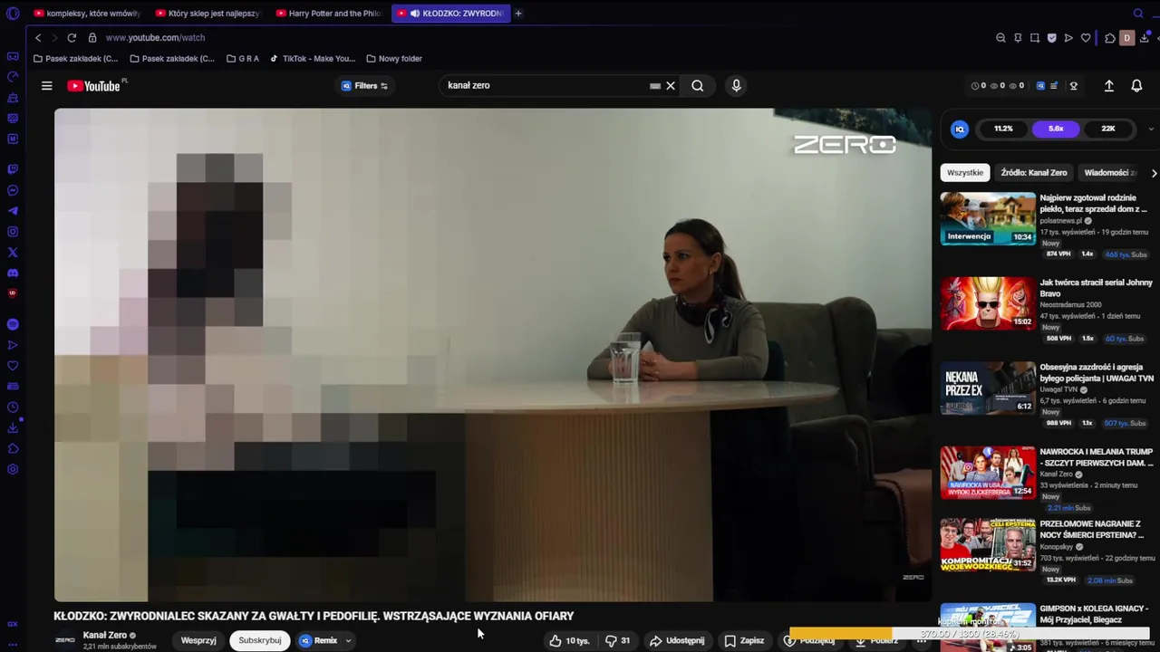Open the 'D' profile avatar
The image size is (1160, 652).
point(1126,38)
